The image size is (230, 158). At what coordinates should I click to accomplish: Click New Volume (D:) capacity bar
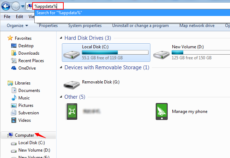tap(201, 52)
